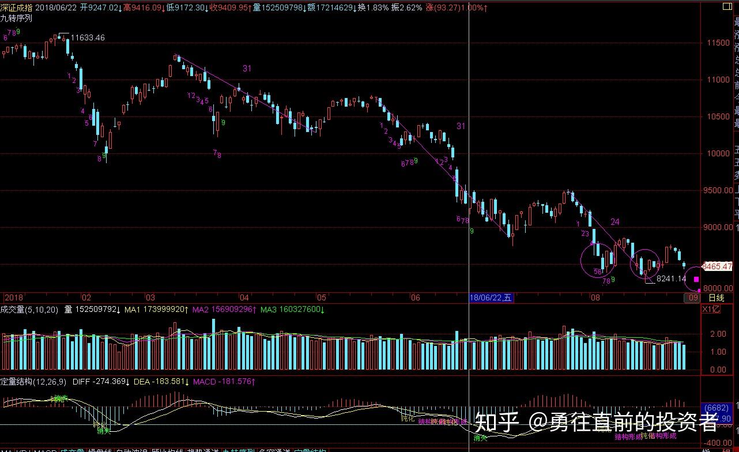Select the 日线 period label
Image resolution: width=739 pixels, height=452 pixels.
pyautogui.click(x=715, y=297)
